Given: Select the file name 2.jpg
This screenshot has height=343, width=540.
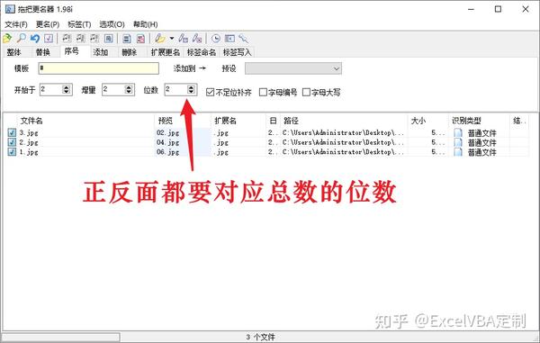Looking at the screenshot, I should pos(29,142).
